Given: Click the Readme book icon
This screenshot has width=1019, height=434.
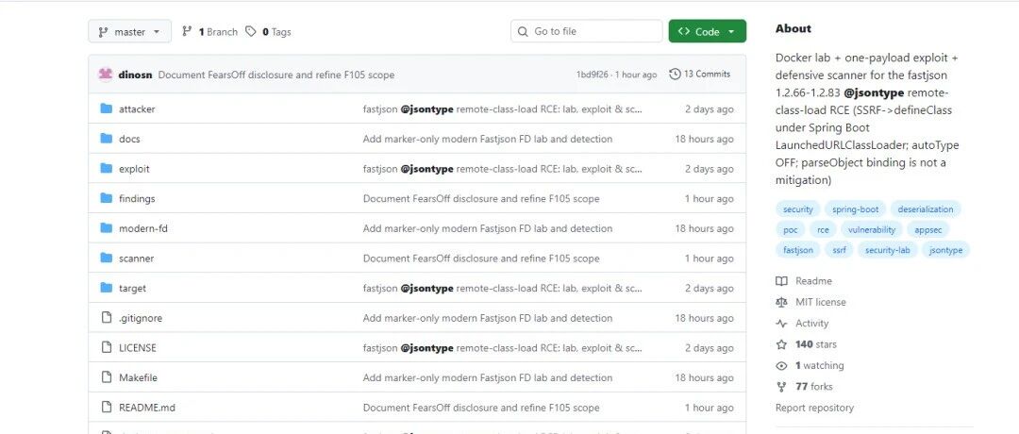Looking at the screenshot, I should (x=781, y=280).
